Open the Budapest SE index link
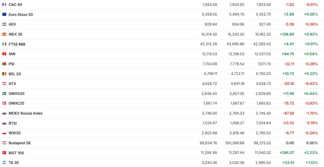The width and height of the screenshot is (324, 167). tap(20, 143)
